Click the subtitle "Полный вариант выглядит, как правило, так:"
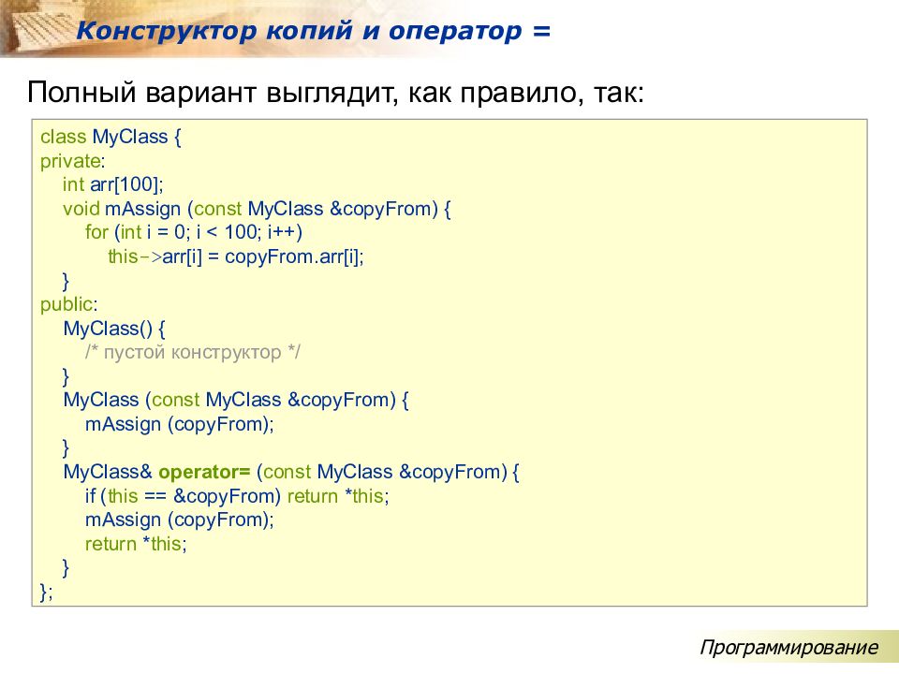Viewport: 899px width, 674px height. [x=335, y=94]
